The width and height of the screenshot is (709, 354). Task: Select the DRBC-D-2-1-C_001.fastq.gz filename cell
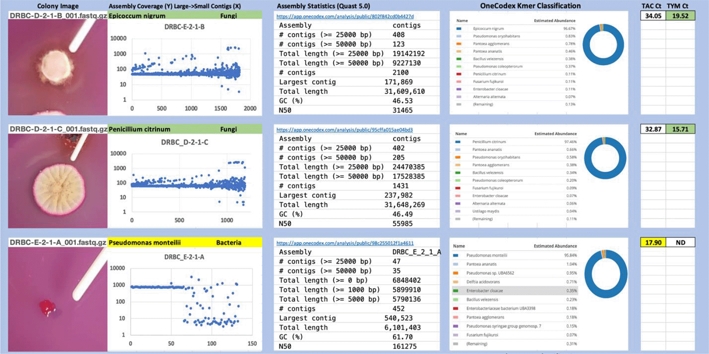click(x=58, y=129)
